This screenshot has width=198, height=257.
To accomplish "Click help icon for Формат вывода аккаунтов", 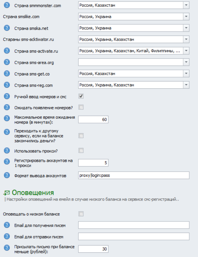I will click(x=6, y=176).
